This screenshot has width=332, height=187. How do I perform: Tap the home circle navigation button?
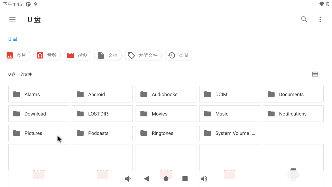tap(166, 179)
